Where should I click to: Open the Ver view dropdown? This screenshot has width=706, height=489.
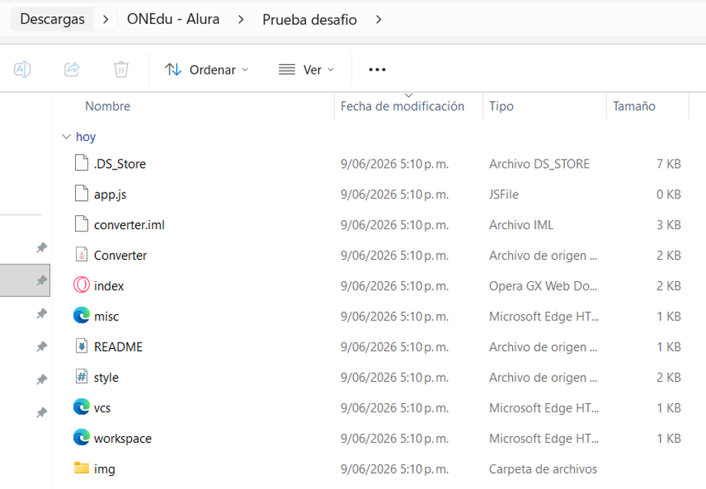(306, 70)
